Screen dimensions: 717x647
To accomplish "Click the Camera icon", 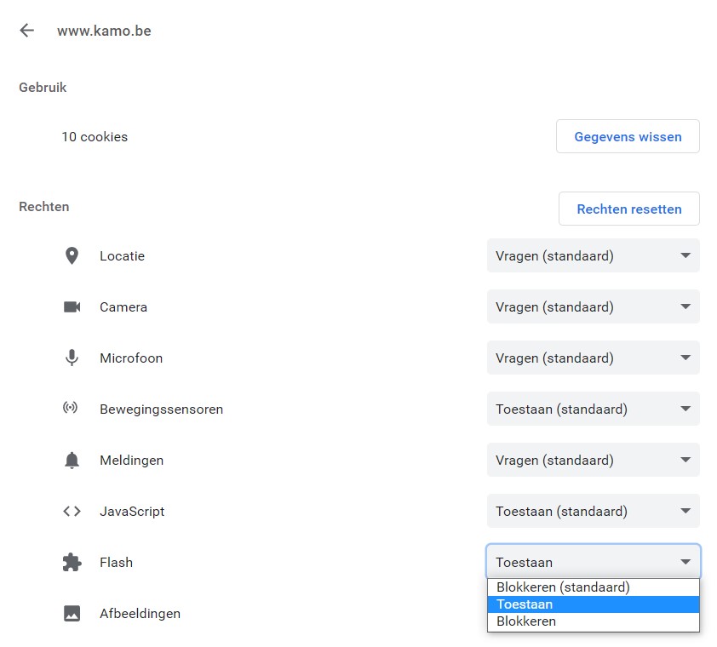I will click(72, 306).
